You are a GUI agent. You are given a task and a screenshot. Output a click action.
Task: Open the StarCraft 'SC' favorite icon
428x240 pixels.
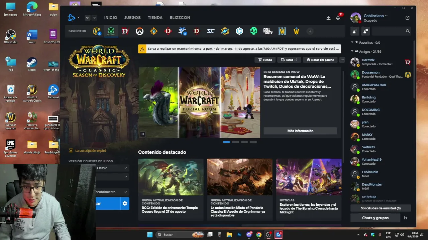coord(211,31)
